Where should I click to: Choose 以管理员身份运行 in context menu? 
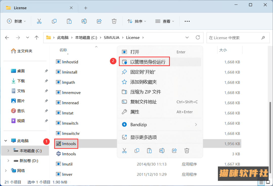[160, 62]
